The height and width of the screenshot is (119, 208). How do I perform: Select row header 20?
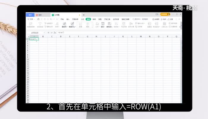pyautogui.click(x=28, y=82)
